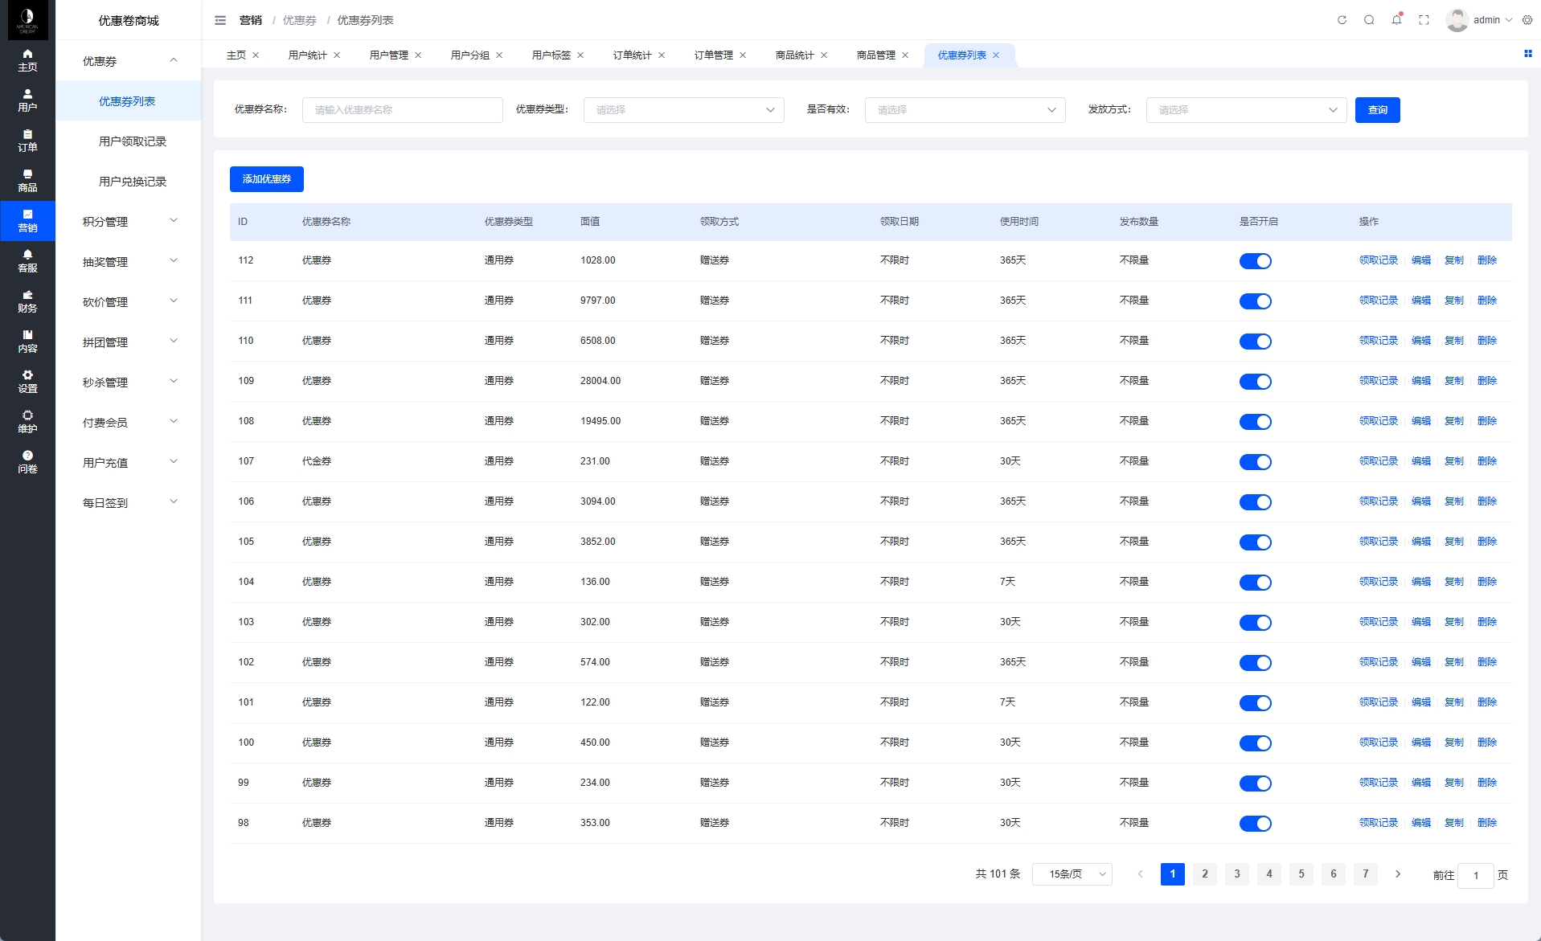Open the 财务 finance sidebar icon

[x=27, y=301]
